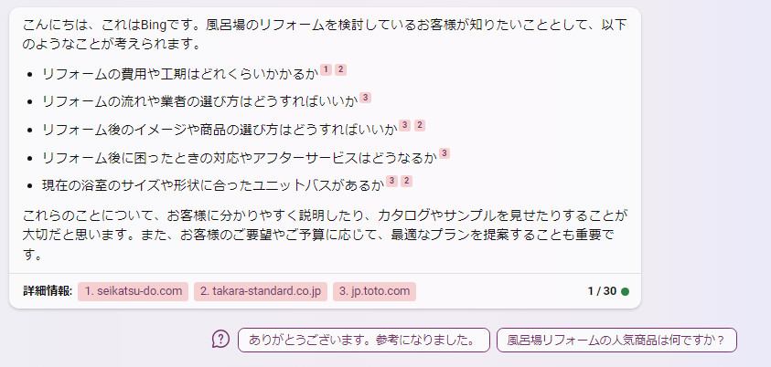This screenshot has width=771, height=367.
Task: Click the green status dot indicator
Action: coord(625,291)
